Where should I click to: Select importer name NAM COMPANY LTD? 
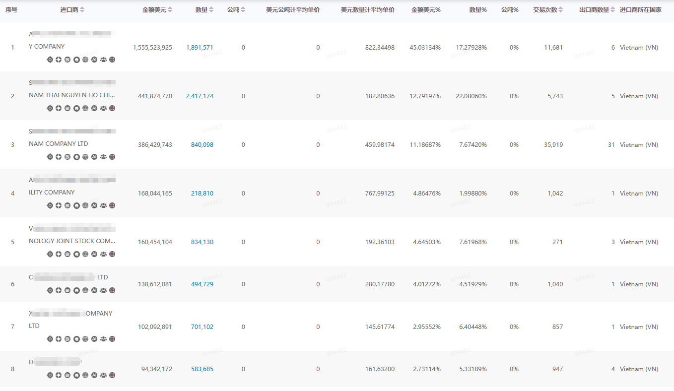tap(58, 144)
